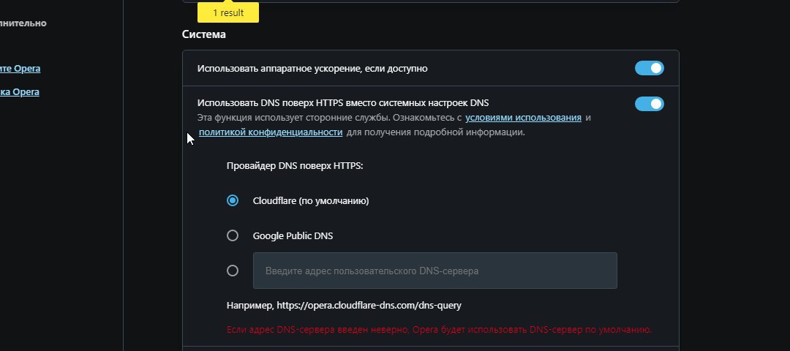Click the custom DNS server address field
The width and height of the screenshot is (790, 351).
434,271
